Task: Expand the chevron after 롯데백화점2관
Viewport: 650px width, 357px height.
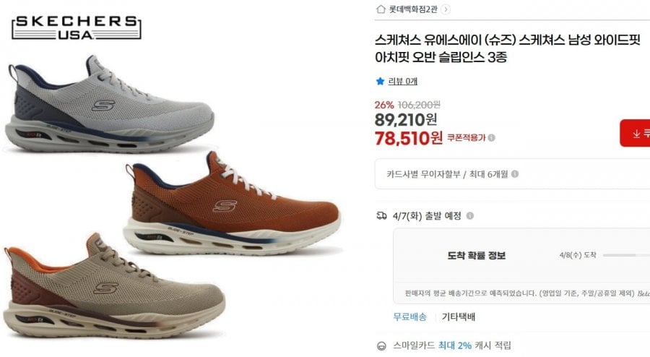Action: click(x=446, y=9)
